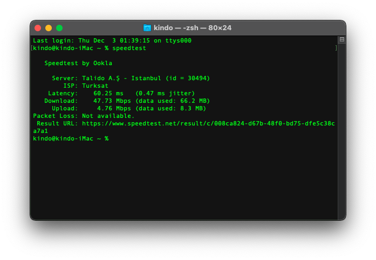Close the Terminal window with red button
The height and width of the screenshot is (260, 376).
pyautogui.click(x=38, y=28)
